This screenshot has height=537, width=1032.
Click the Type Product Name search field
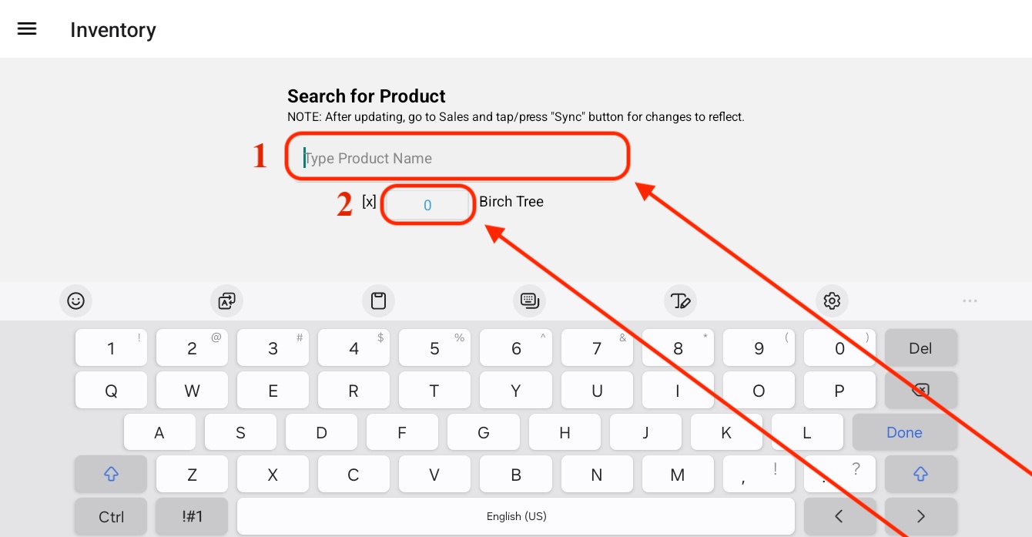tap(457, 158)
